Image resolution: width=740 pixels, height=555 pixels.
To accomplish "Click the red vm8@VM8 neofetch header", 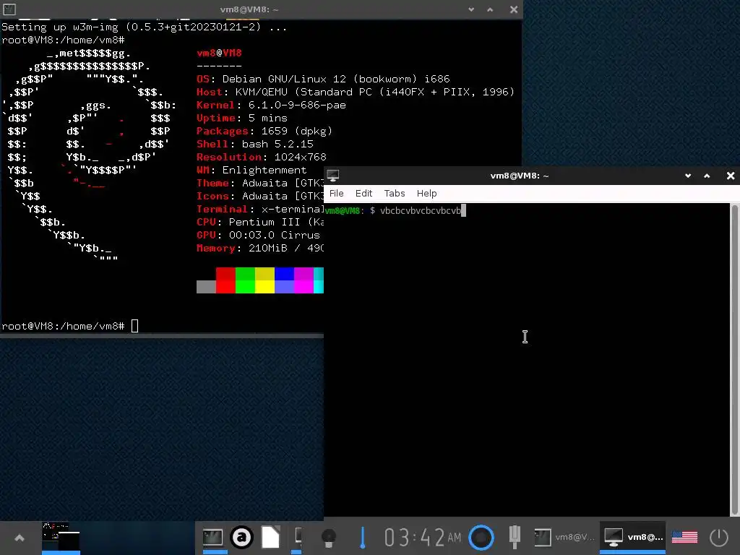I will pos(219,53).
